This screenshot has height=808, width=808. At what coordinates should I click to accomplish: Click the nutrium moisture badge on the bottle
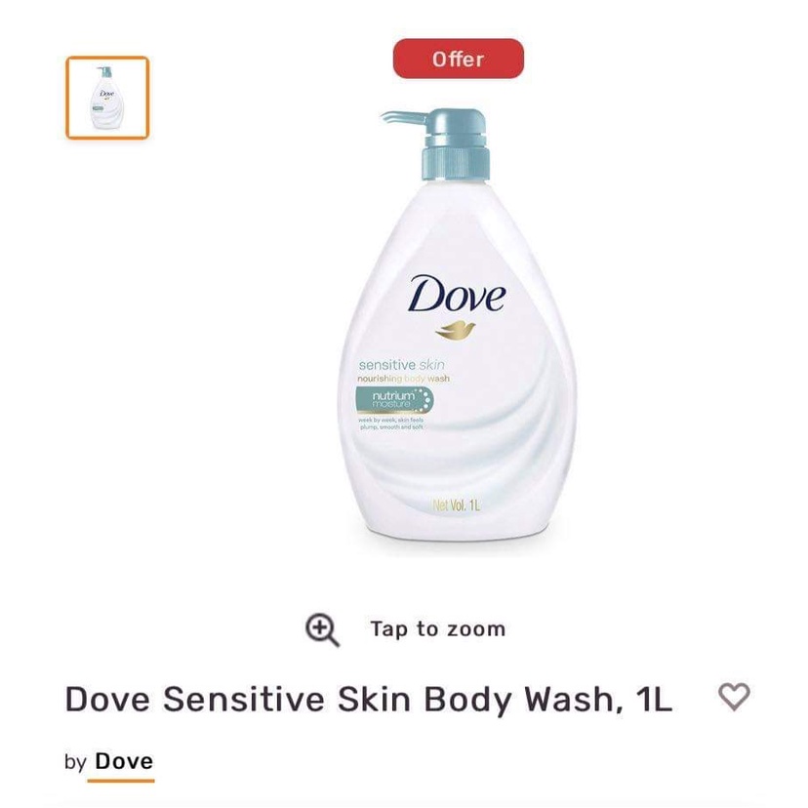[x=394, y=400]
